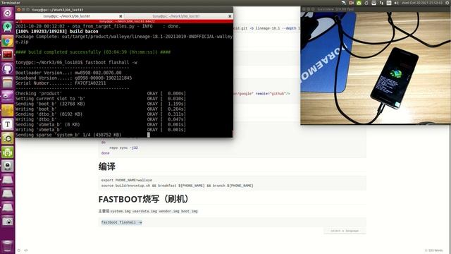Open the Files manager dock icon
This screenshot has width=451, height=254.
point(8,83)
